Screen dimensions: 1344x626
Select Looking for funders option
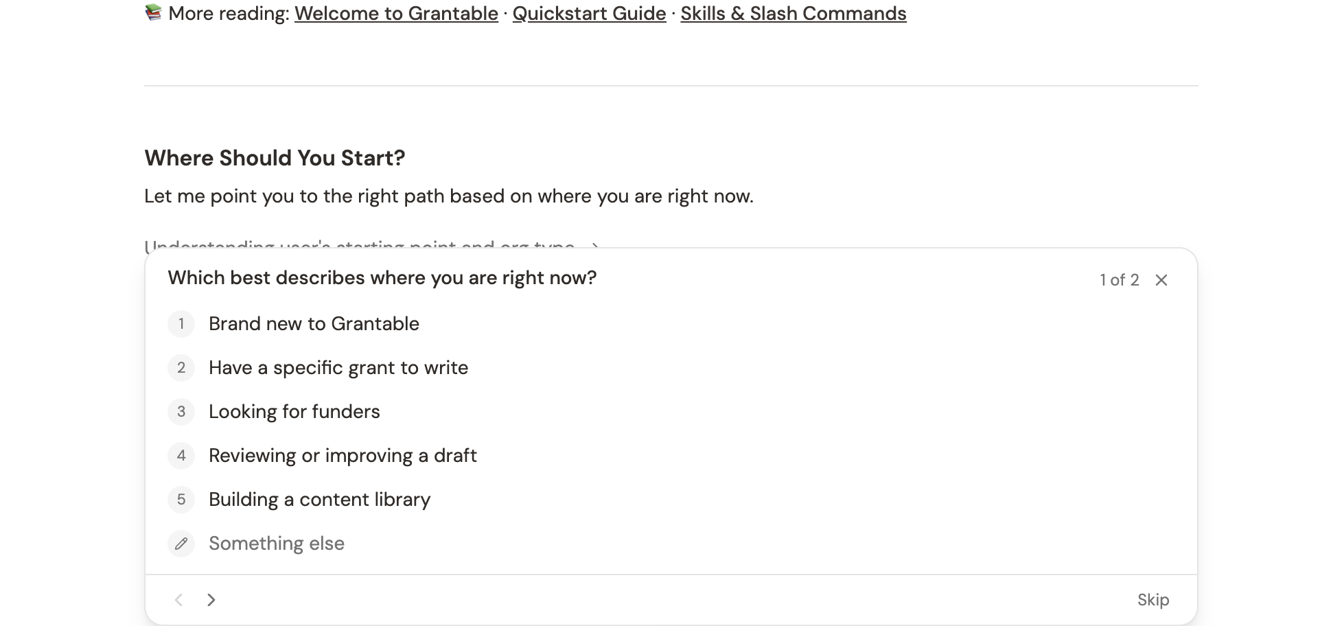pos(294,412)
